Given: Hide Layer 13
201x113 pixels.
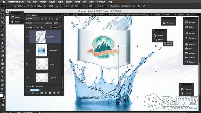Looking at the screenshot, I should click(x=27, y=37).
